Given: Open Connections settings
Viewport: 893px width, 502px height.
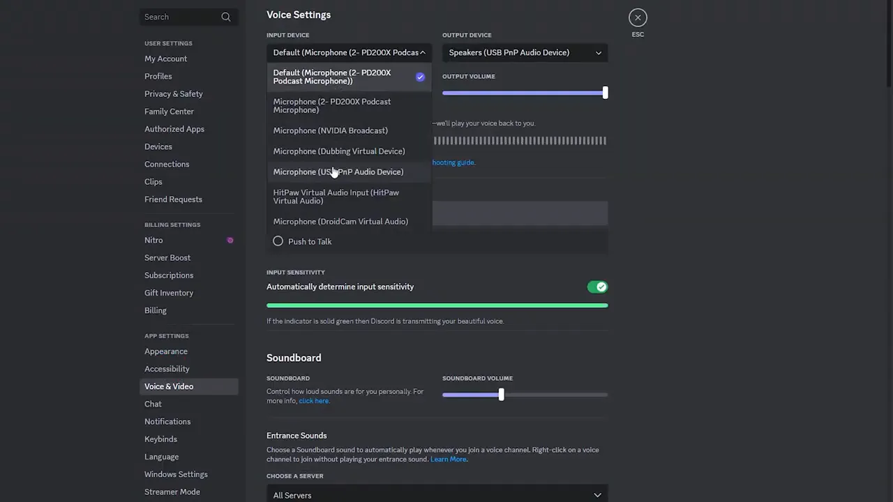Looking at the screenshot, I should point(188,164).
